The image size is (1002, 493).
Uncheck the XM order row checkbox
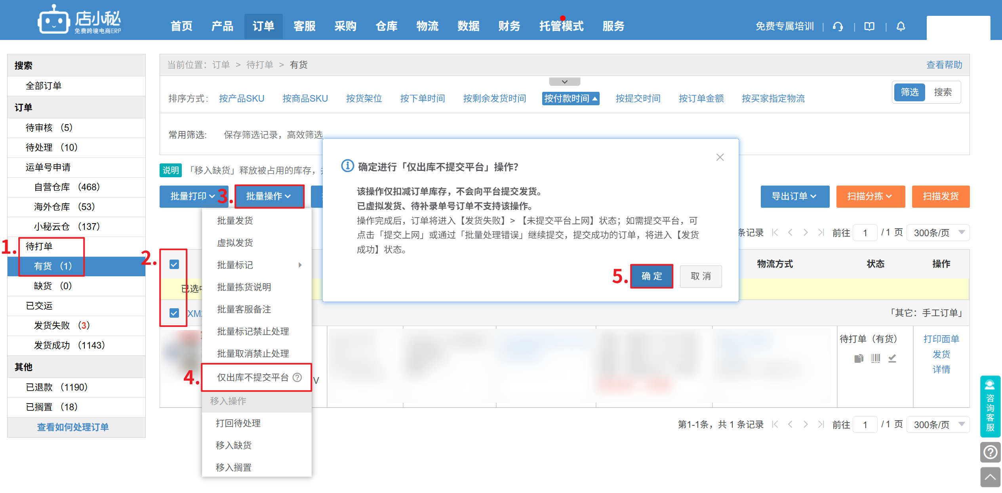coord(174,313)
